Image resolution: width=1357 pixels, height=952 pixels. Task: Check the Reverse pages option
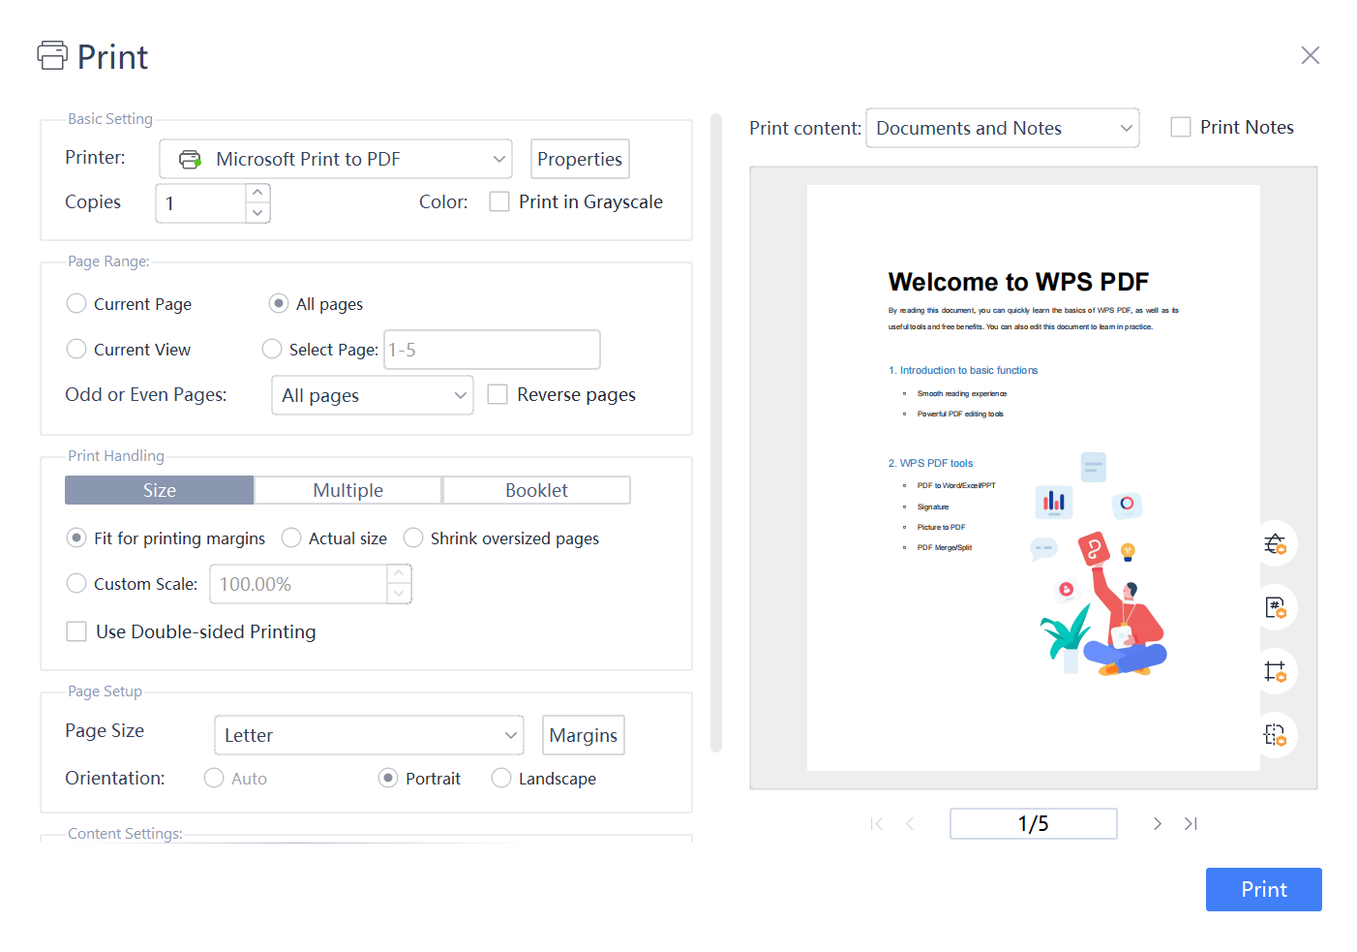coord(498,394)
